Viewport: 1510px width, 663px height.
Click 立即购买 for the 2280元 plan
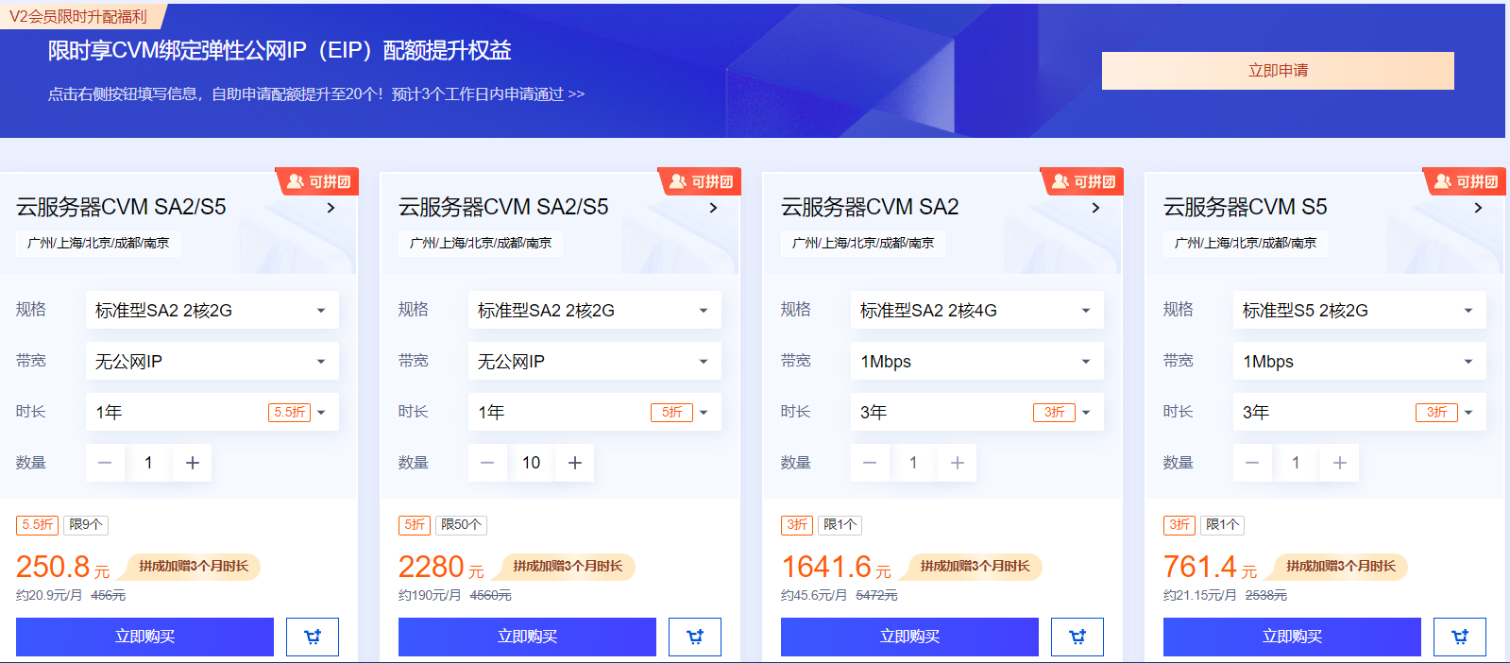[x=527, y=637]
